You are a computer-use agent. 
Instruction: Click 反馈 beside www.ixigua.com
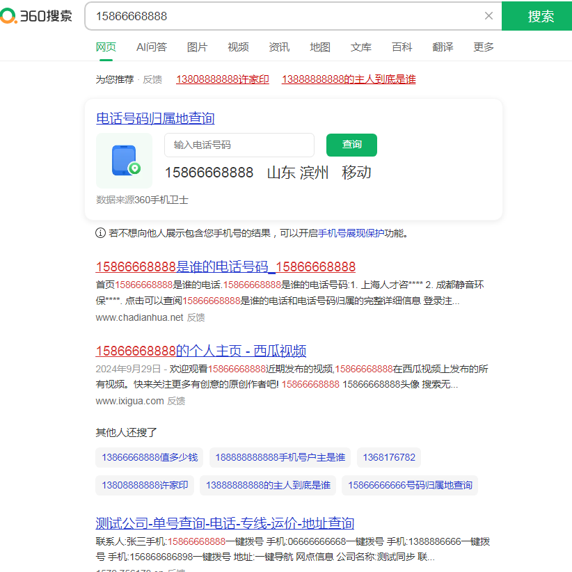[176, 402]
